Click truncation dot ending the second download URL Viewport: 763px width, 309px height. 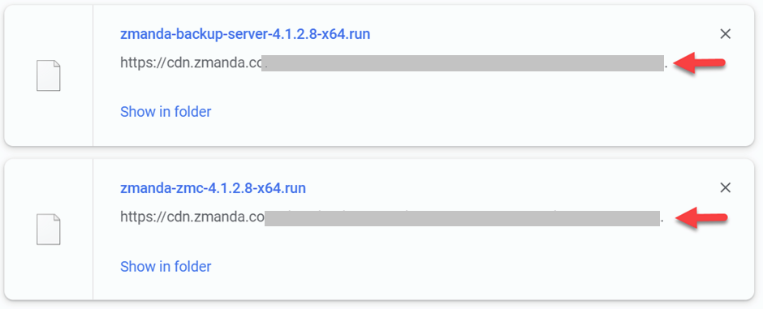[x=662, y=223]
